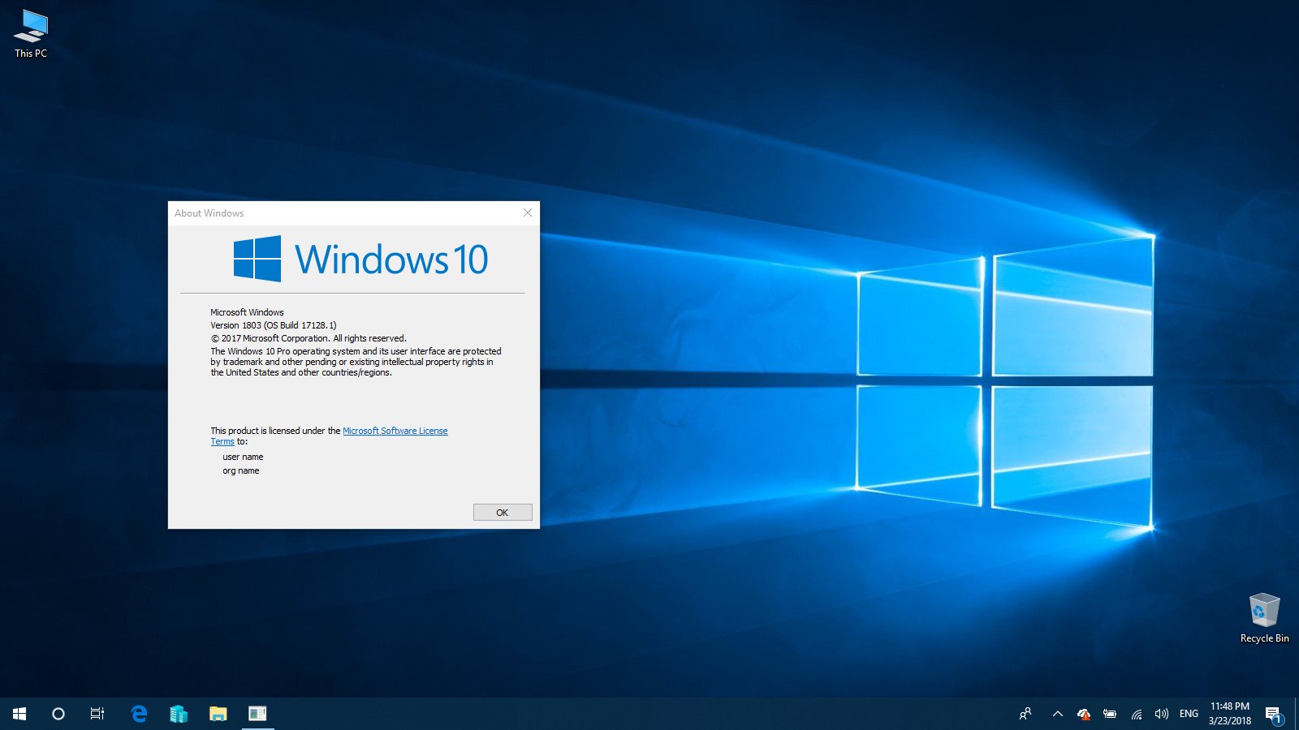Open Task View from the taskbar
The height and width of the screenshot is (730, 1299).
[97, 714]
